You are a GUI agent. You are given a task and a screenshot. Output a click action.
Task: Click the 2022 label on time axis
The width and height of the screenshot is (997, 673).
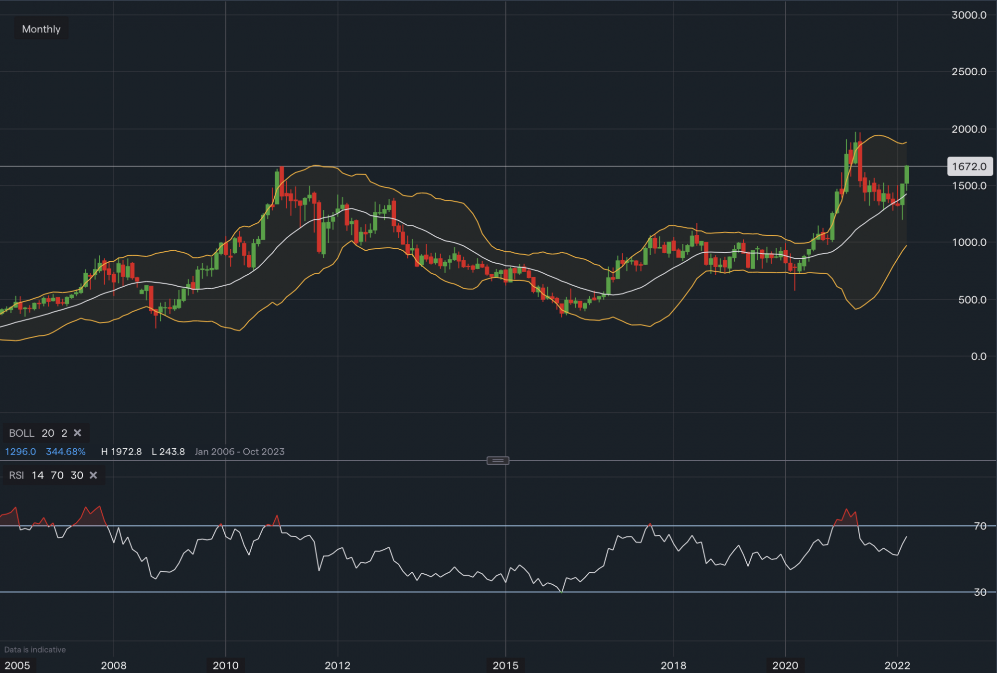pos(897,665)
